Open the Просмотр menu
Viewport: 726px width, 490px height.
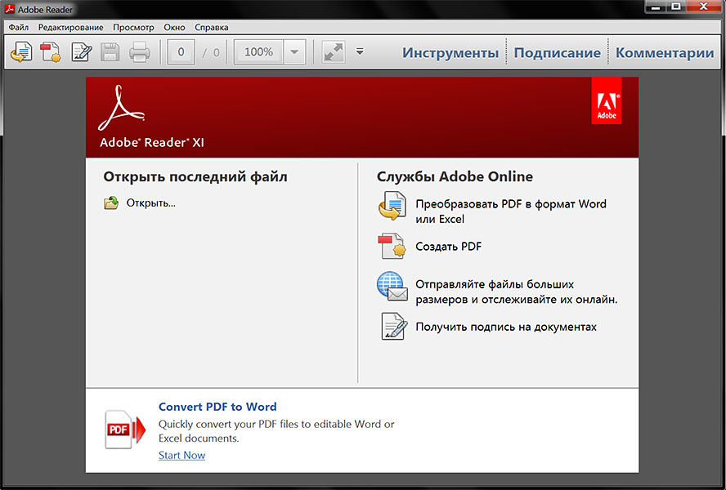coord(133,27)
